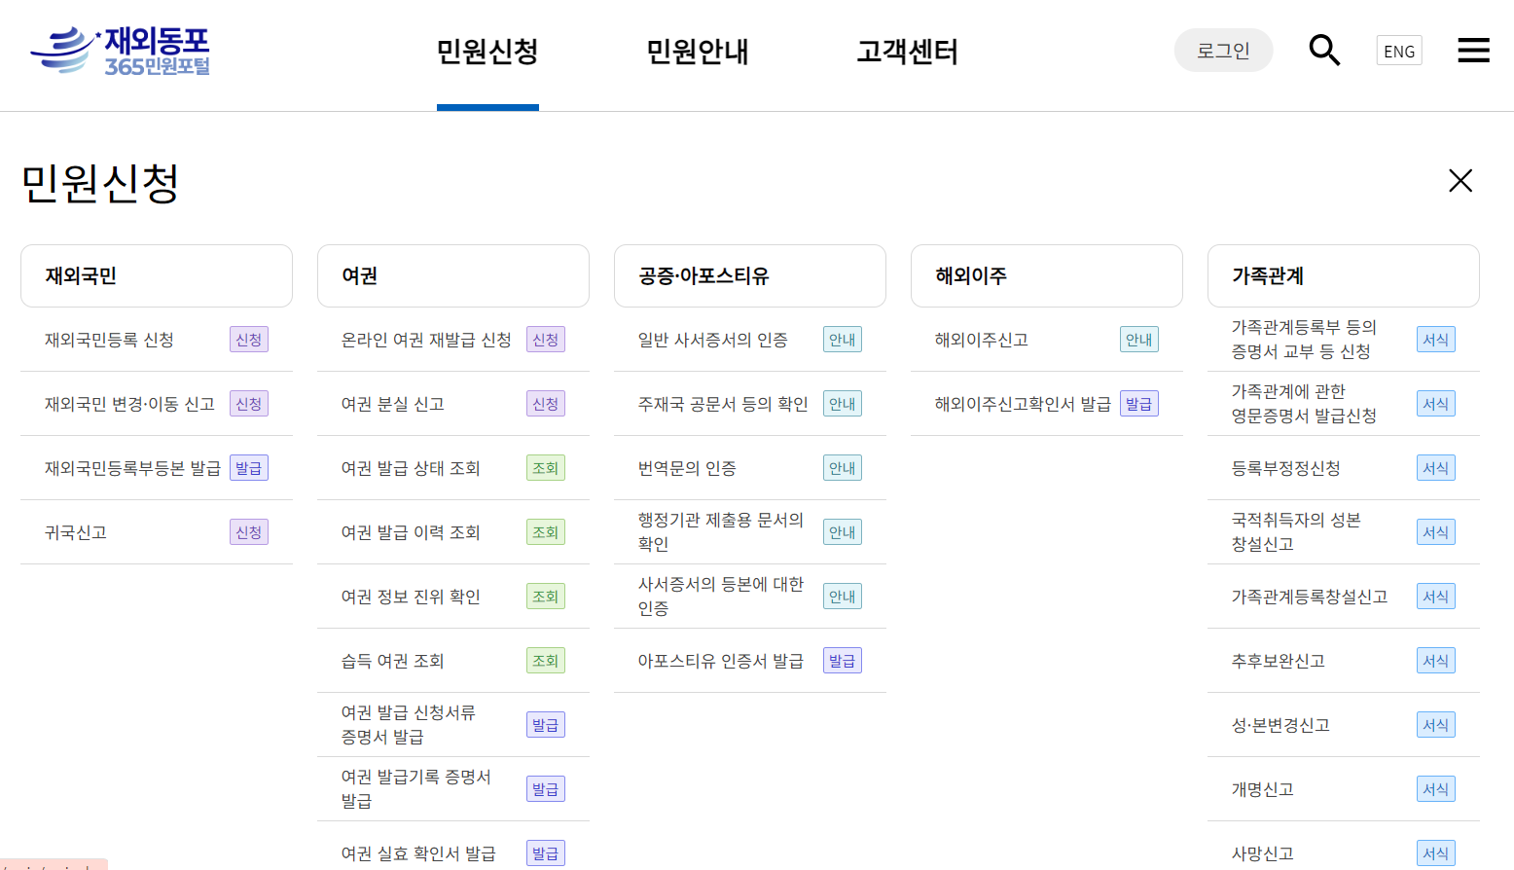Select the 민원신청 menu item
1514x870 pixels.
[487, 54]
